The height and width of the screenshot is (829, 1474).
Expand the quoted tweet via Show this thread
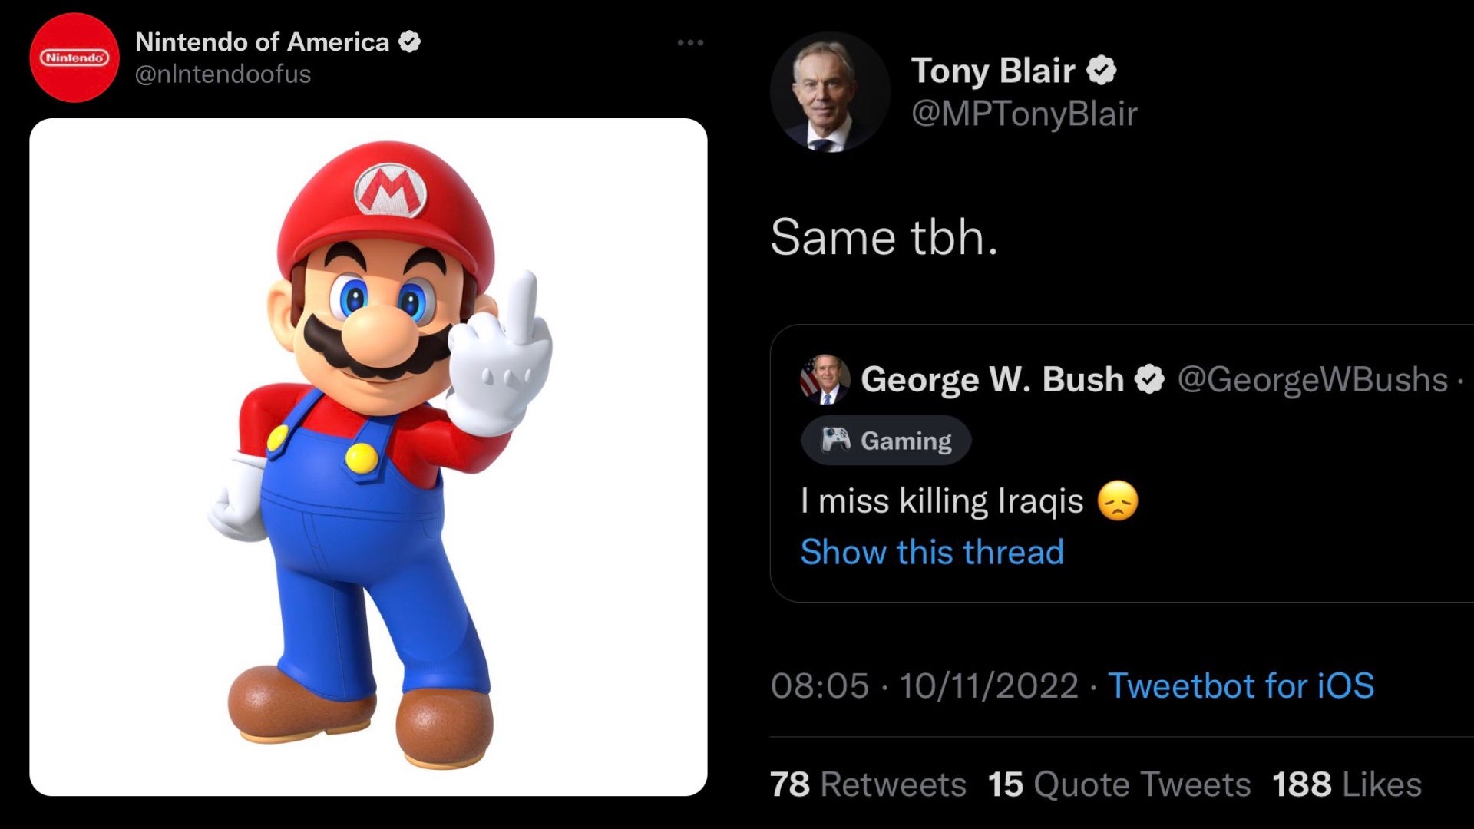pyautogui.click(x=932, y=552)
